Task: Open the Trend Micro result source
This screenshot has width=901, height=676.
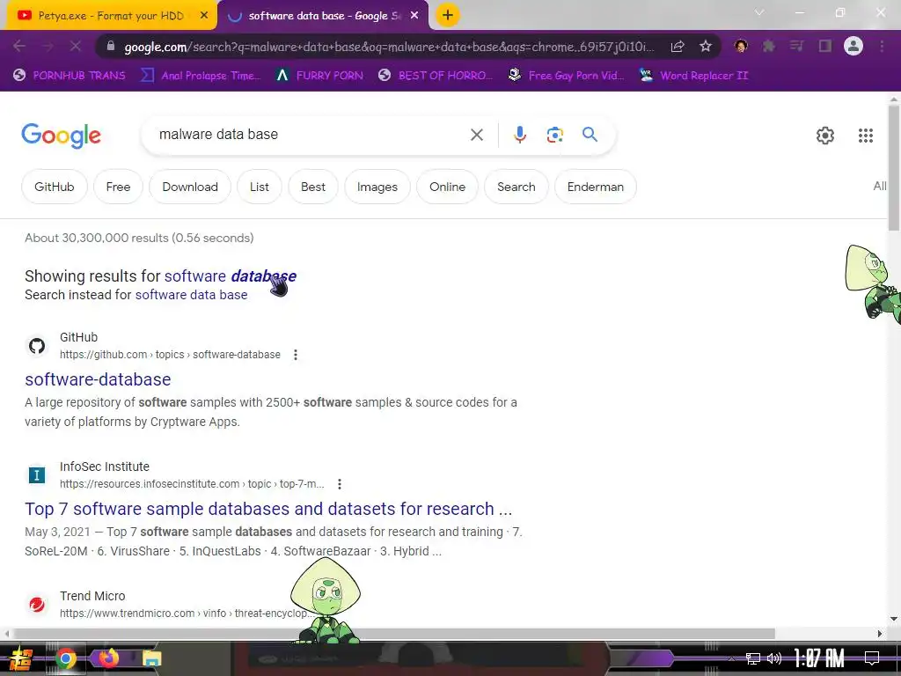Action: [x=92, y=596]
